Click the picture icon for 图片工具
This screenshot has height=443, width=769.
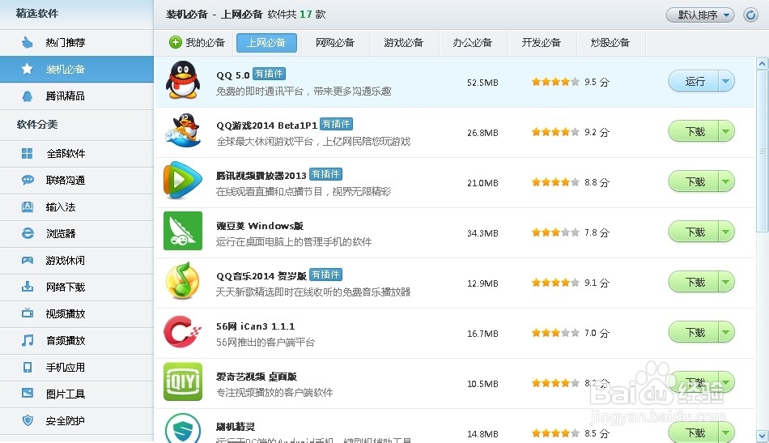pos(28,393)
